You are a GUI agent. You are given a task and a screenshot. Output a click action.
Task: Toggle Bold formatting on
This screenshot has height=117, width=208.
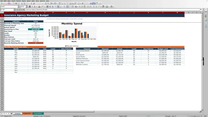click(30, 6)
